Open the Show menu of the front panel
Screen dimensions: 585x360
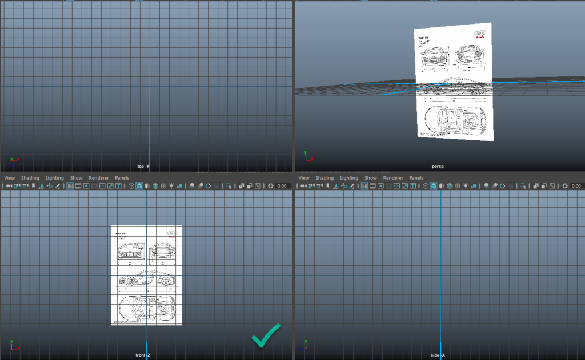coord(76,178)
